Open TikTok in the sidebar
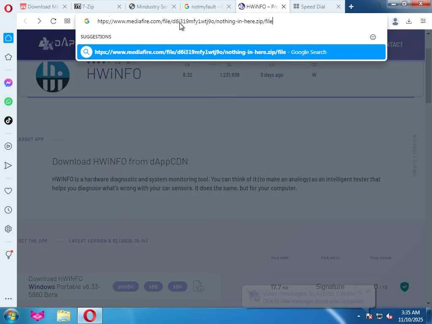Screen dimensions: 432x324 pos(8,120)
